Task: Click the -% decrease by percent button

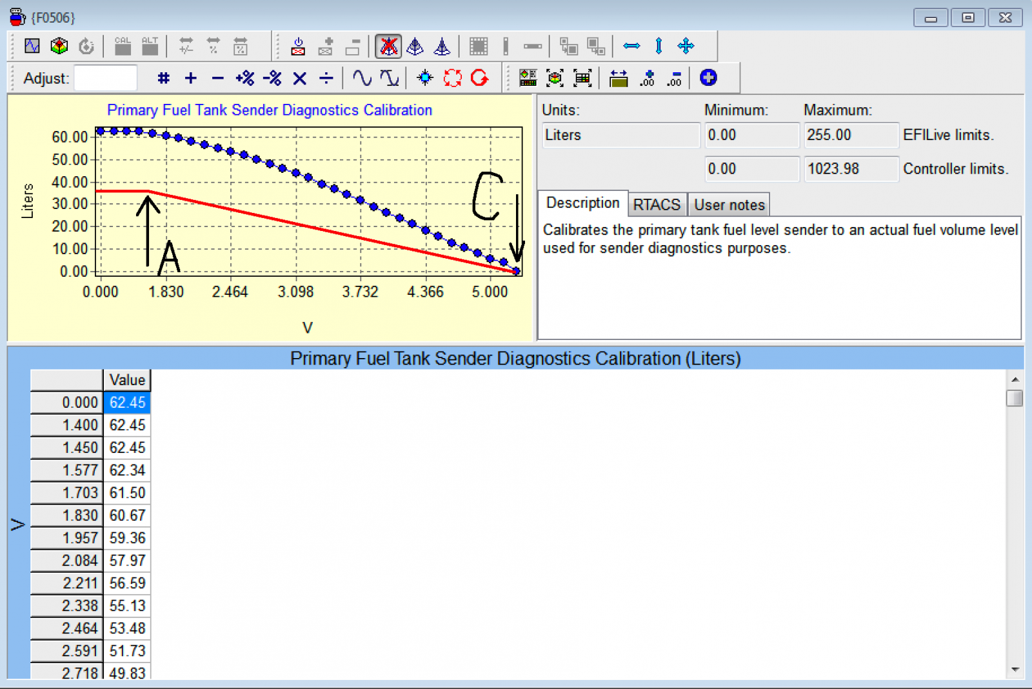Action: 273,78
